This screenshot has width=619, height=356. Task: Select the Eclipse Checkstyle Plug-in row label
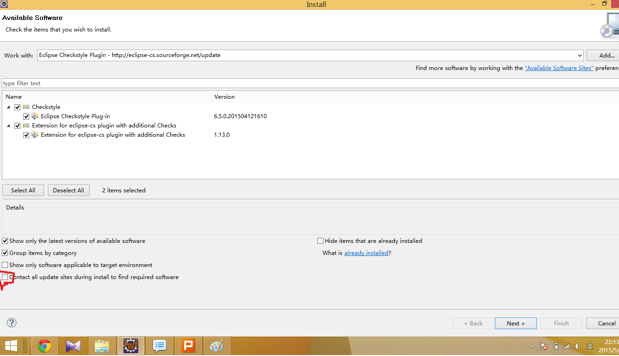coord(75,116)
